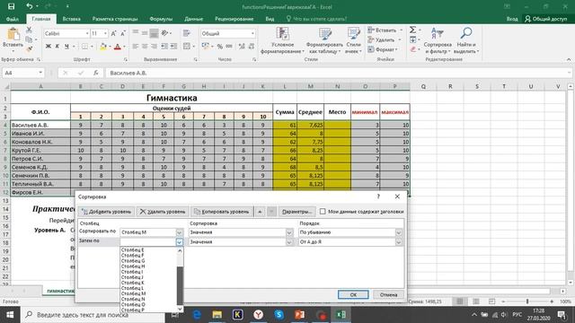This screenshot has width=575, height=323.
Task: Click the Undo arrow in the title bar
Action: (30, 6)
